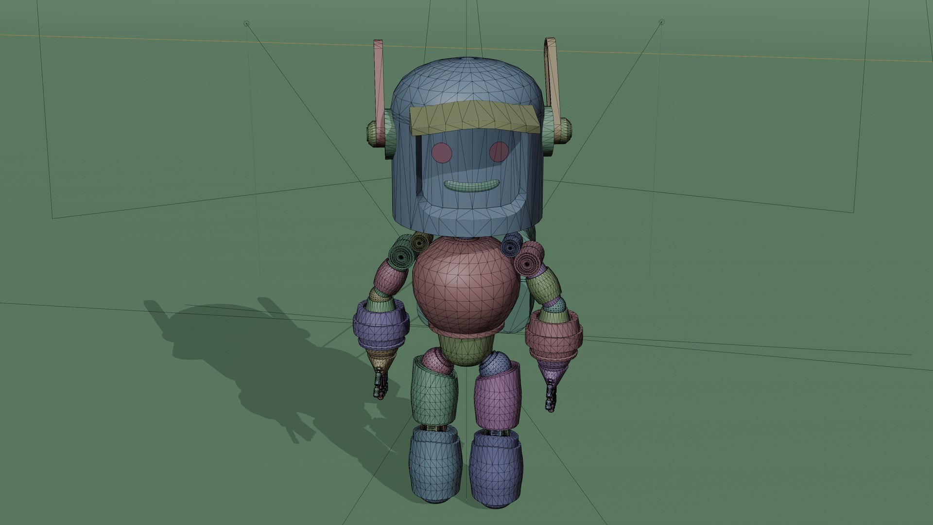Select the salmon ringed forearm cuff
Viewport: 933px width, 525px height.
point(554,335)
